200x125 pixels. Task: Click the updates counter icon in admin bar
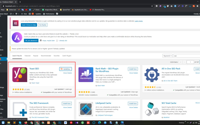(x=11, y=14)
